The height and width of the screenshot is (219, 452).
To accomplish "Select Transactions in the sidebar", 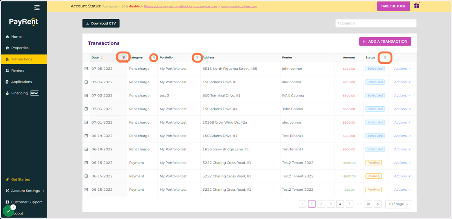I will click(24, 59).
